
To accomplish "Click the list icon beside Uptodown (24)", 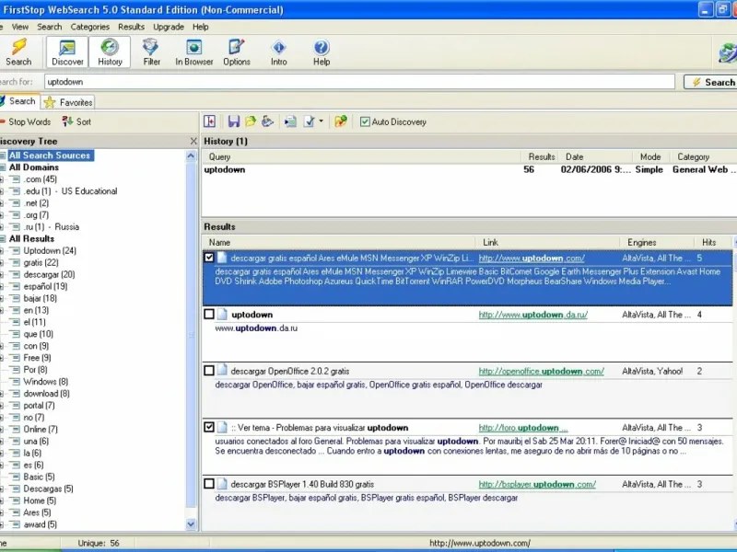I will (x=16, y=250).
